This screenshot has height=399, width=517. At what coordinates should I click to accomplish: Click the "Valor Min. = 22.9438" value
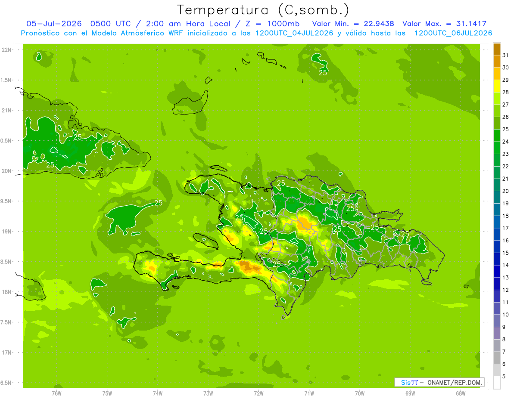[x=353, y=24]
